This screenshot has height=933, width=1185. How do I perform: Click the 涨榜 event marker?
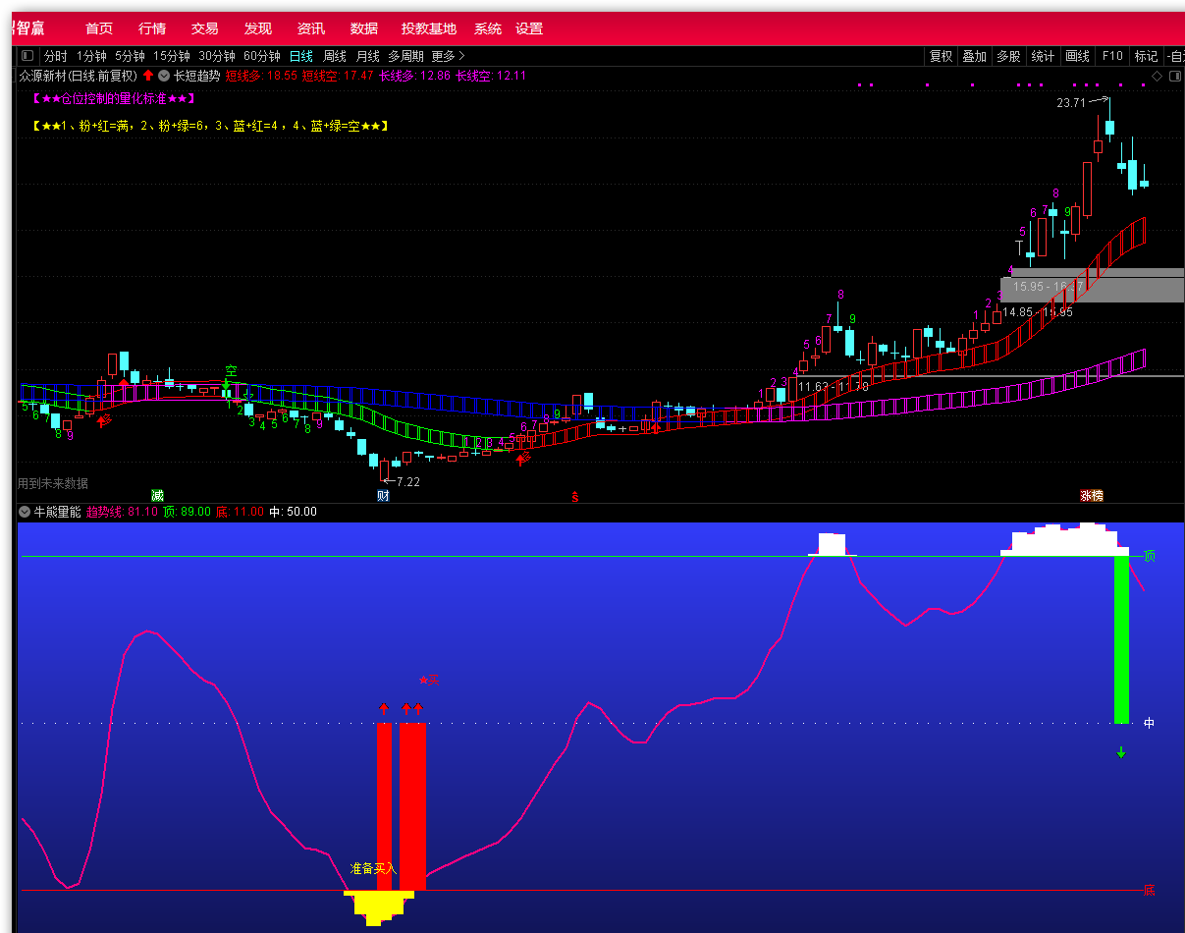coord(1092,495)
